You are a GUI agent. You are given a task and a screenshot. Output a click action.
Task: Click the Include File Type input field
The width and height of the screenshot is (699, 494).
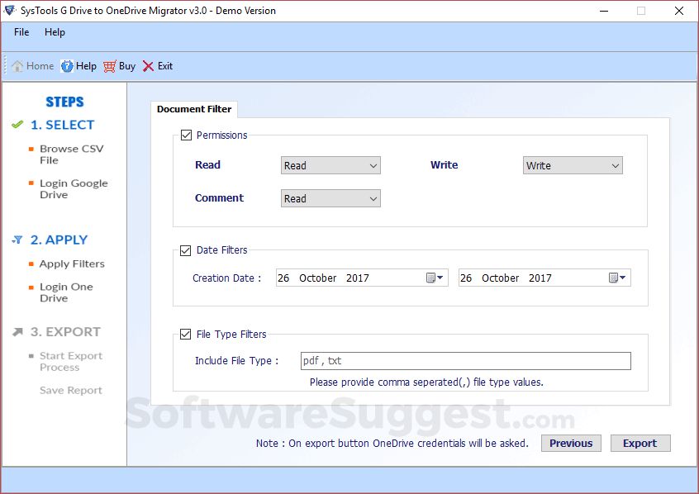[466, 361]
